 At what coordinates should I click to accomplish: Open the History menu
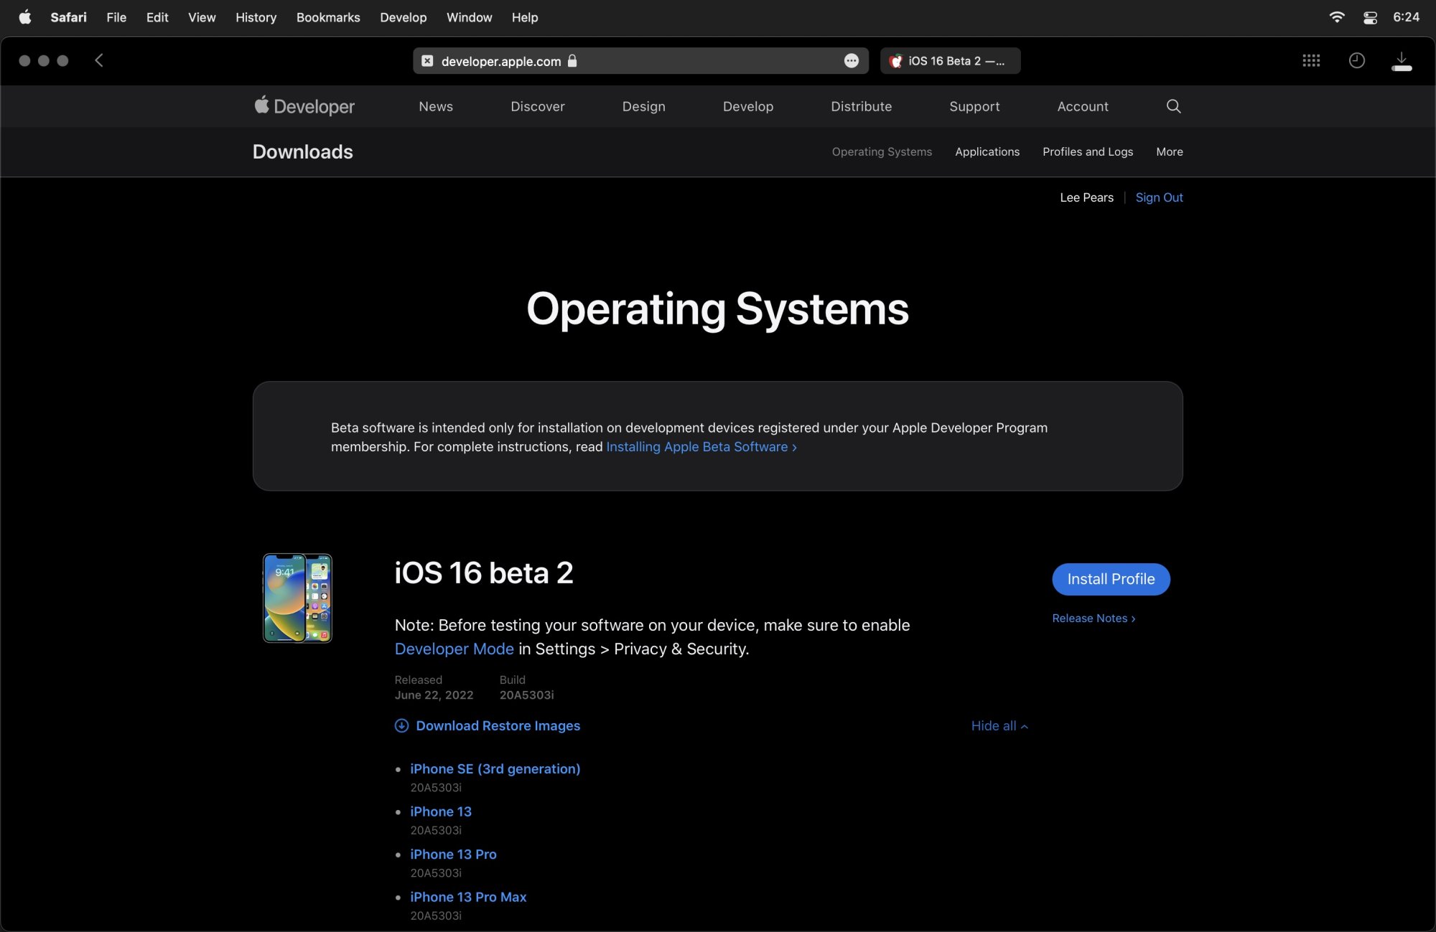(256, 17)
